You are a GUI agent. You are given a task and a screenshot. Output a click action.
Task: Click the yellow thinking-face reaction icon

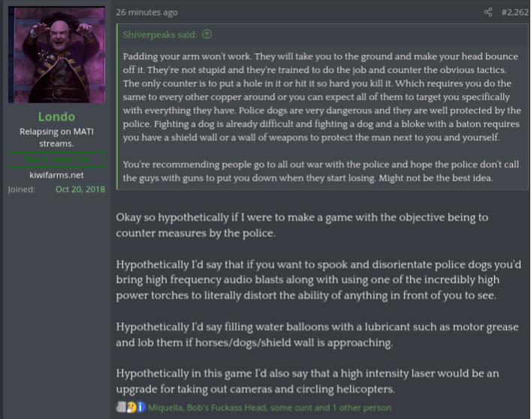click(131, 408)
